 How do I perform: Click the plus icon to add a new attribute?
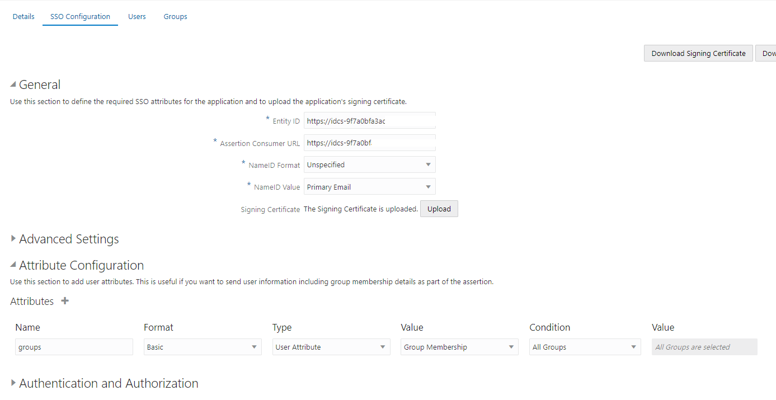pyautogui.click(x=64, y=300)
